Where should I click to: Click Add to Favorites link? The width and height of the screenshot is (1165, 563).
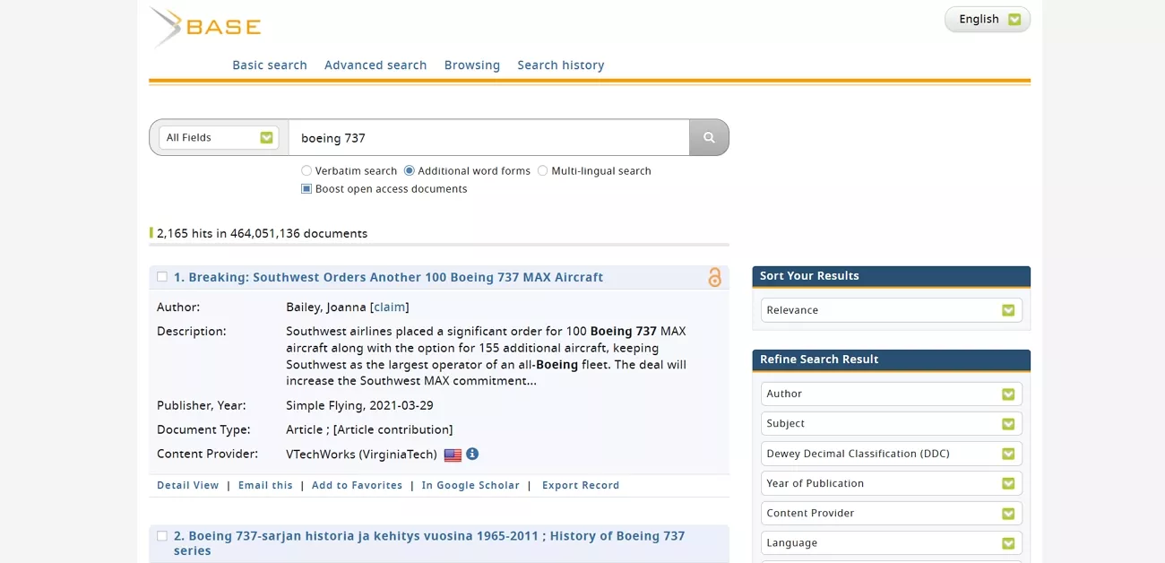357,485
